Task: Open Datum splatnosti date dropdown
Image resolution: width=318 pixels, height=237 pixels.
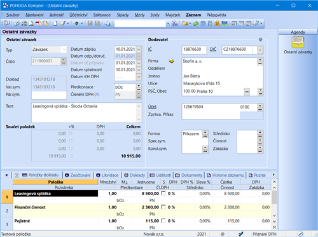Action: 139,70
